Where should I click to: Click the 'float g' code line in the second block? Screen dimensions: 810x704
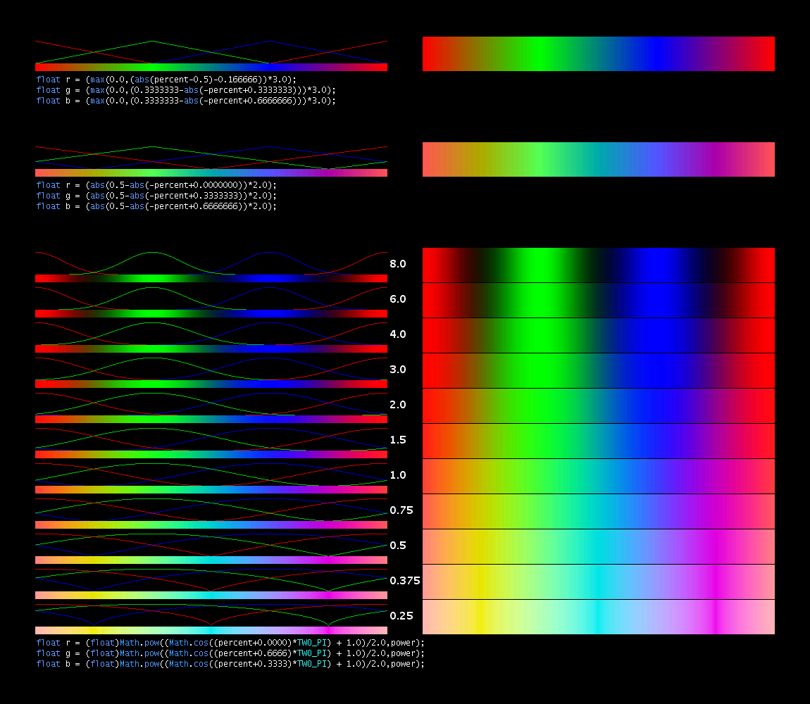(156, 196)
